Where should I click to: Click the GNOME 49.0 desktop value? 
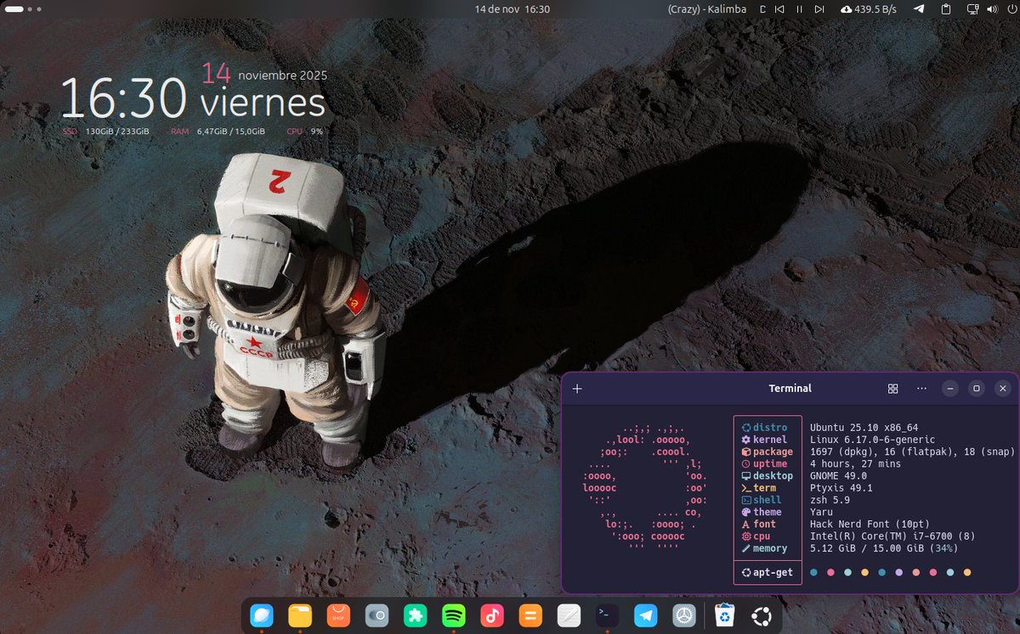click(x=839, y=476)
